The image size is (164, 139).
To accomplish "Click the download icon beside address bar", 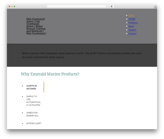I will tap(112, 6).
